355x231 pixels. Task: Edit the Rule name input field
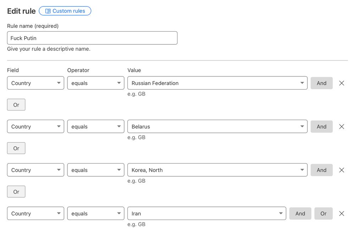pos(92,38)
